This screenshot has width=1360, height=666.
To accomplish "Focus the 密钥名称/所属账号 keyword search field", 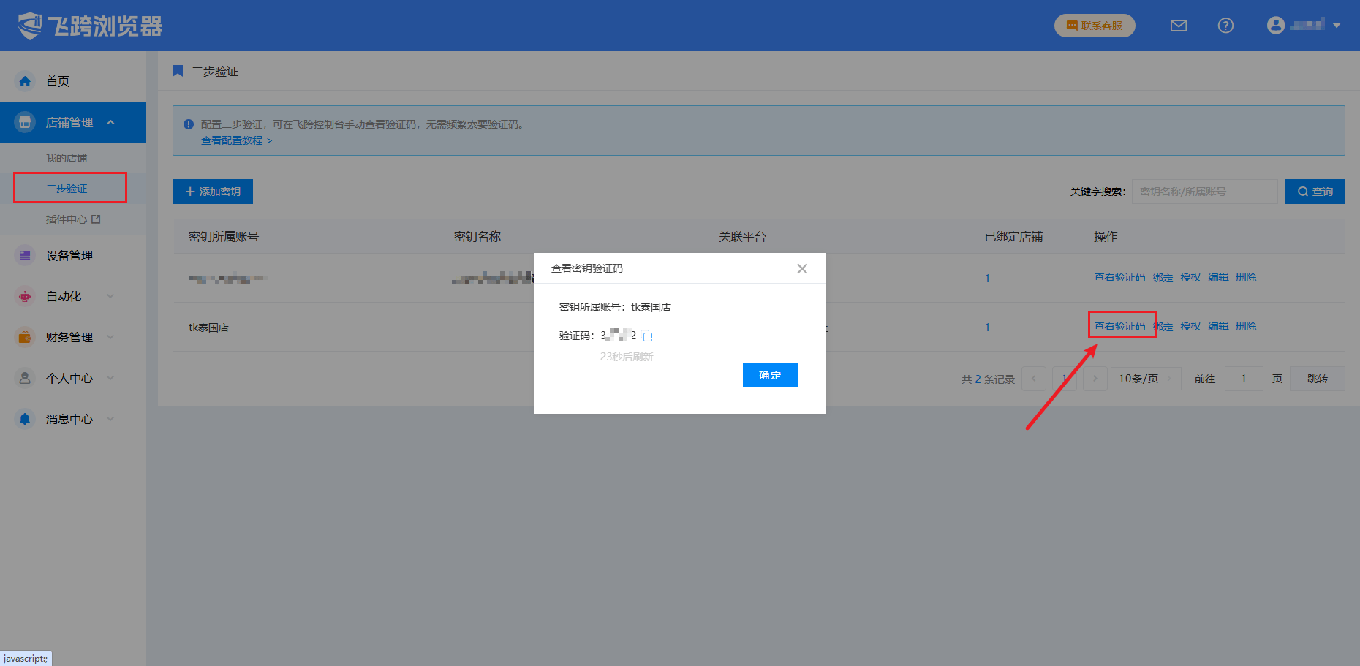I will [1204, 192].
